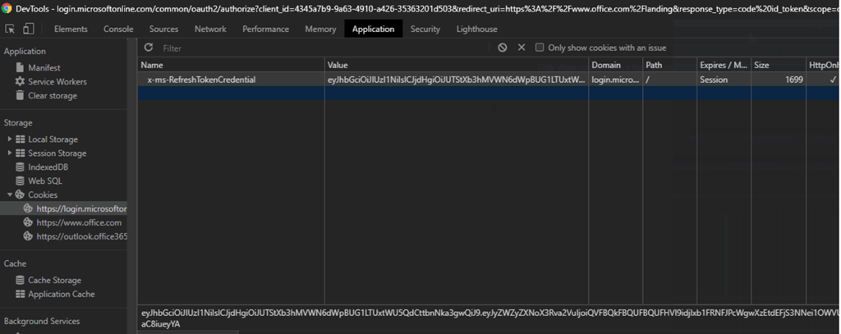Click the refresh cookies icon
This screenshot has width=841, height=334.
(x=149, y=48)
